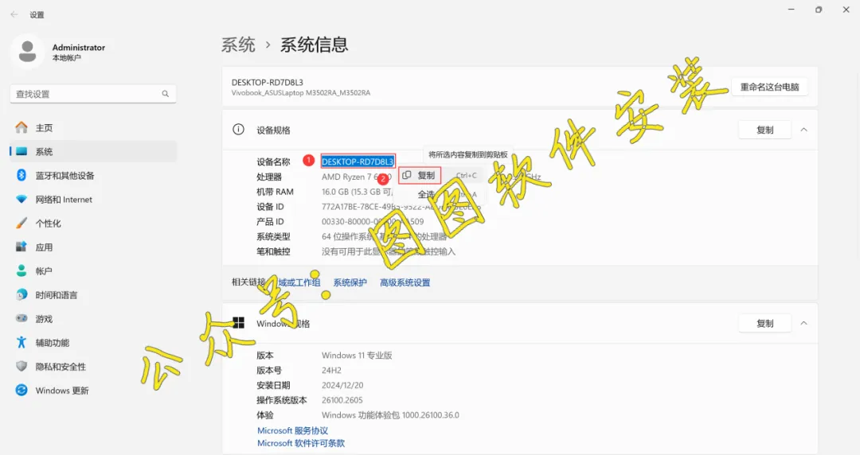This screenshot has width=860, height=455.
Task: Open 应用 settings page
Action: click(x=93, y=247)
